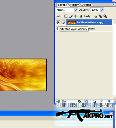Click layers list scroll up arrow
The width and height of the screenshot is (116, 128).
click(x=114, y=22)
